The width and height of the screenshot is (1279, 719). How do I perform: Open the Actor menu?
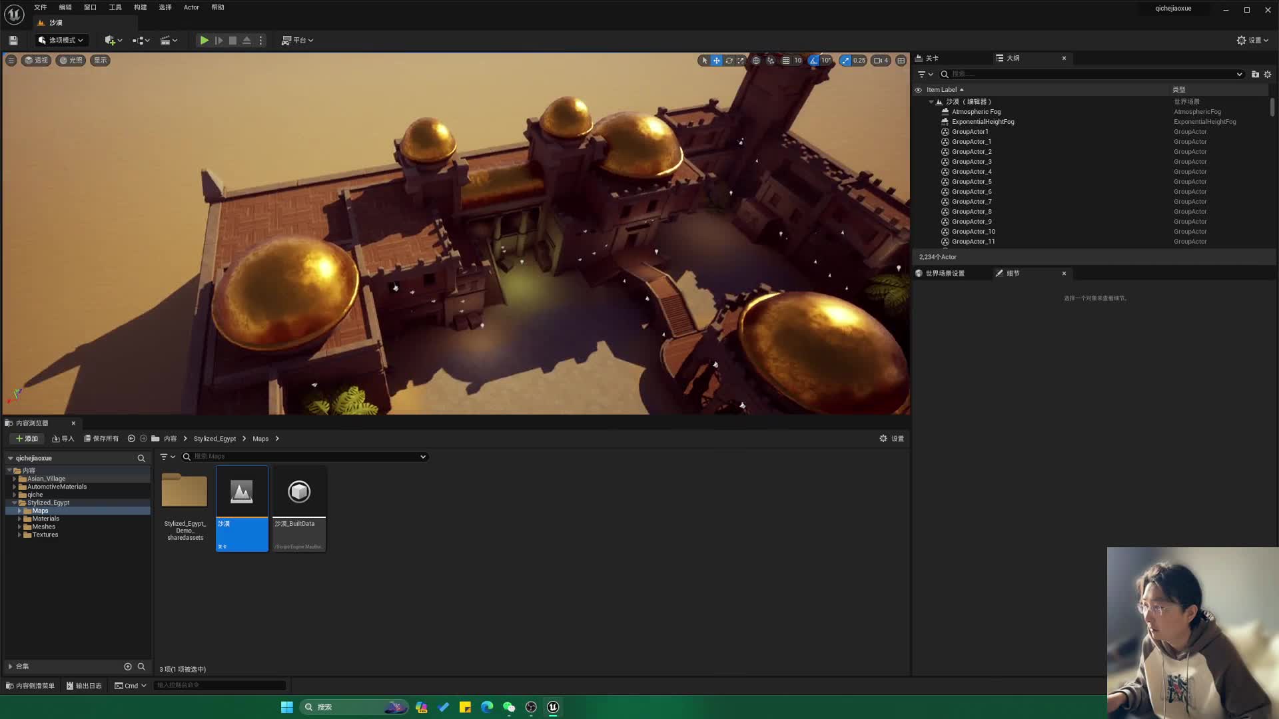(x=191, y=7)
